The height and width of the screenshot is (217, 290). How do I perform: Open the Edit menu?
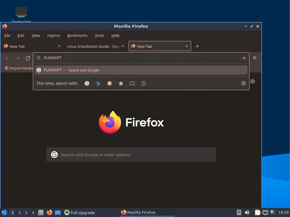[21, 35]
